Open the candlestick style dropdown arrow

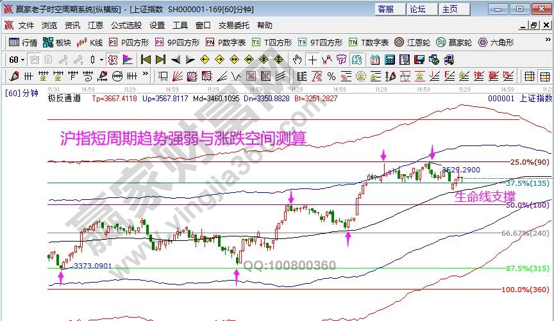[x=101, y=60]
